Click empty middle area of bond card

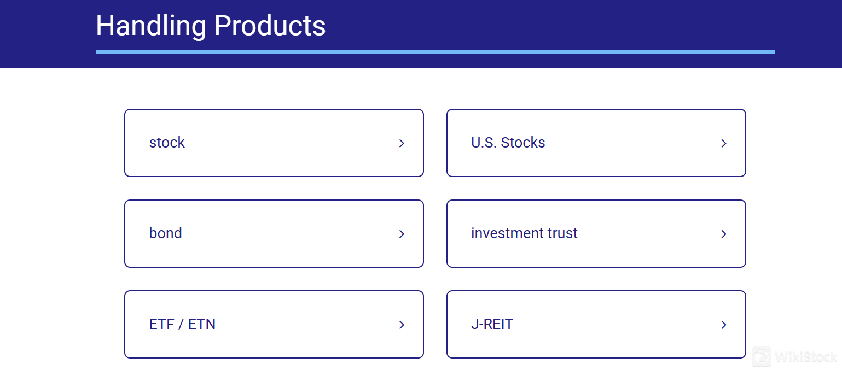[x=290, y=234]
